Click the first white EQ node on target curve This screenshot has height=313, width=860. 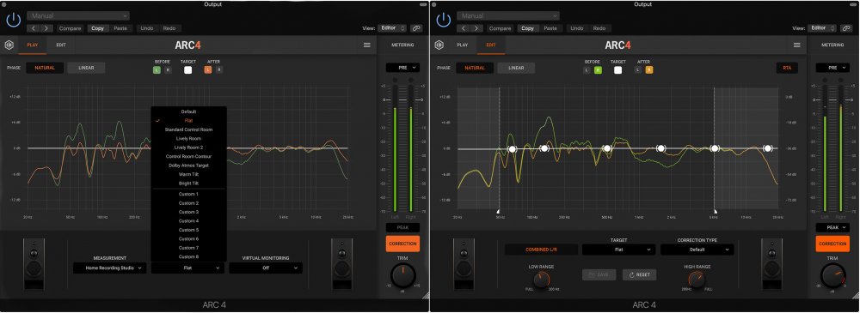coord(512,149)
